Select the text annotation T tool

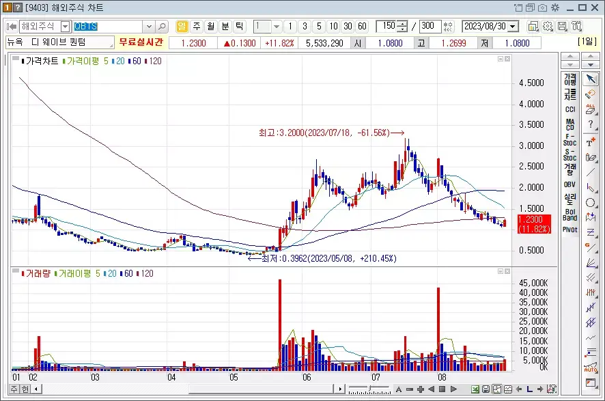coord(591,142)
